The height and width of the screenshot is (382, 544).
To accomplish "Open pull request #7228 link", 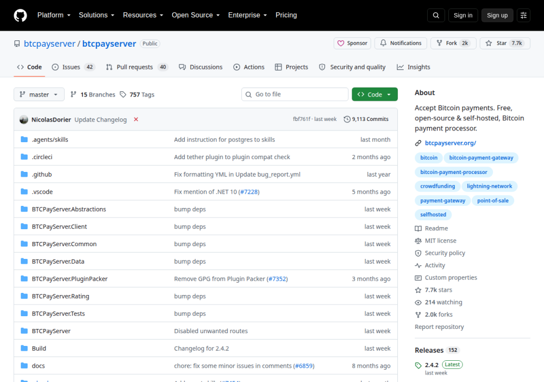I will (250, 192).
